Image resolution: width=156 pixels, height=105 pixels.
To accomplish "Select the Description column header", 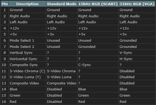I will tap(27, 4).
